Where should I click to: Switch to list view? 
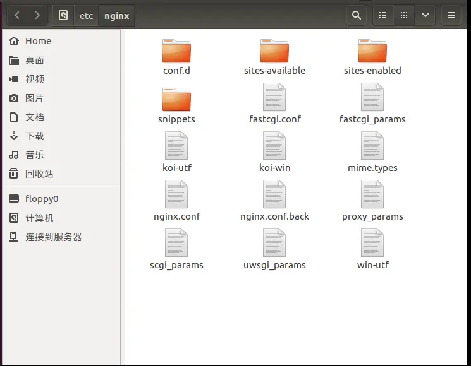click(382, 15)
